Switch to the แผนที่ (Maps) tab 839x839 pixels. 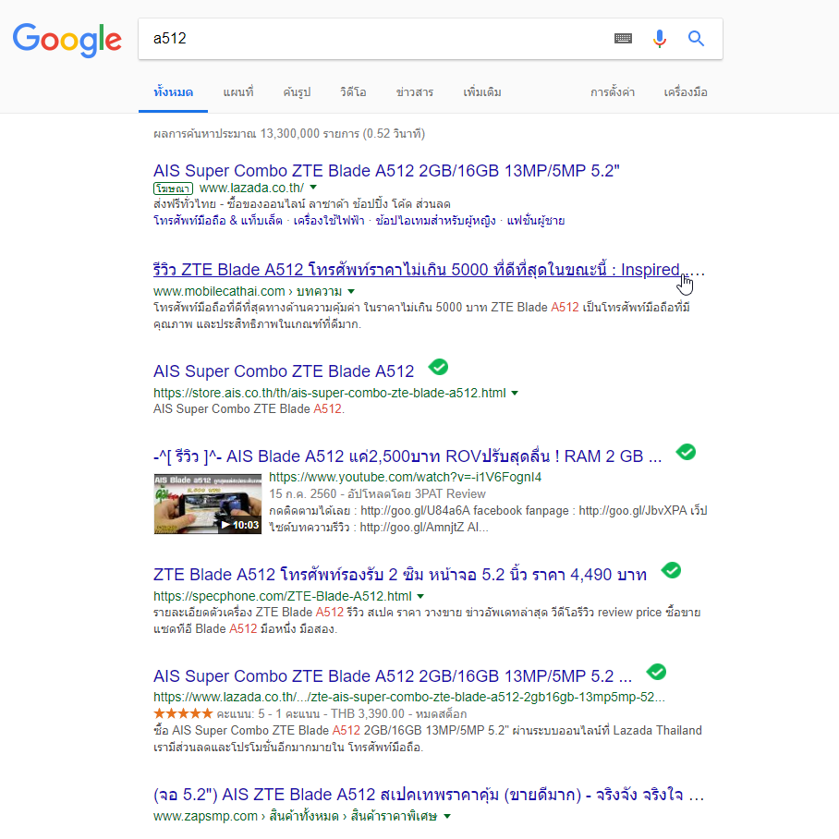(x=238, y=92)
